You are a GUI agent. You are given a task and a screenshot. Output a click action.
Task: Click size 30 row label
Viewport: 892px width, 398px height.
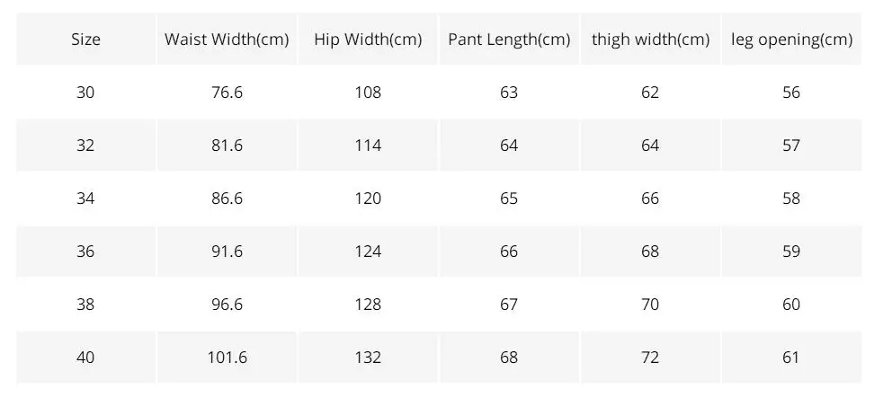tap(85, 93)
